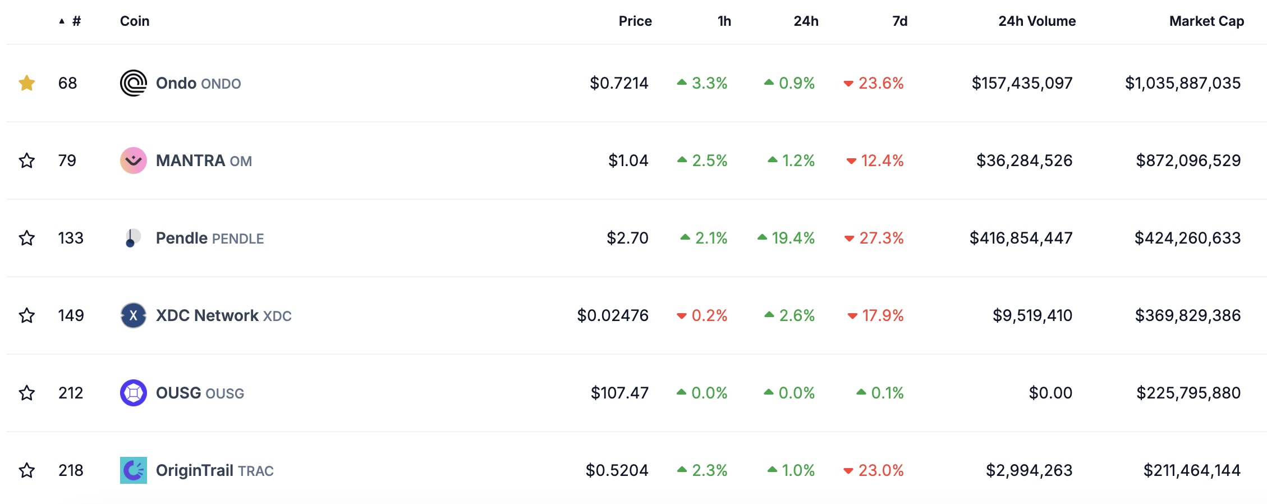Open the OriginTrail TRAC coin link
The width and height of the screenshot is (1267, 504).
(x=214, y=470)
